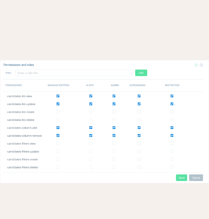Enable candidates-filters-create for Restricted
This screenshot has height=219, width=209.
(x=172, y=159)
